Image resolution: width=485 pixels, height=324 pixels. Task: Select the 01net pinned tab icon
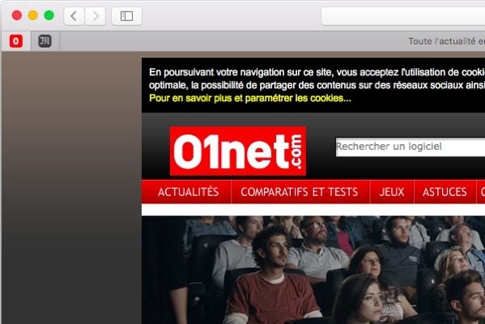point(16,41)
